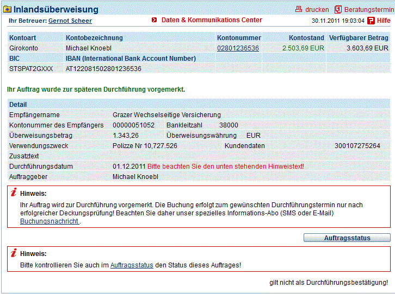Select purpose text Polizze Nr 10,727.526

145,145
